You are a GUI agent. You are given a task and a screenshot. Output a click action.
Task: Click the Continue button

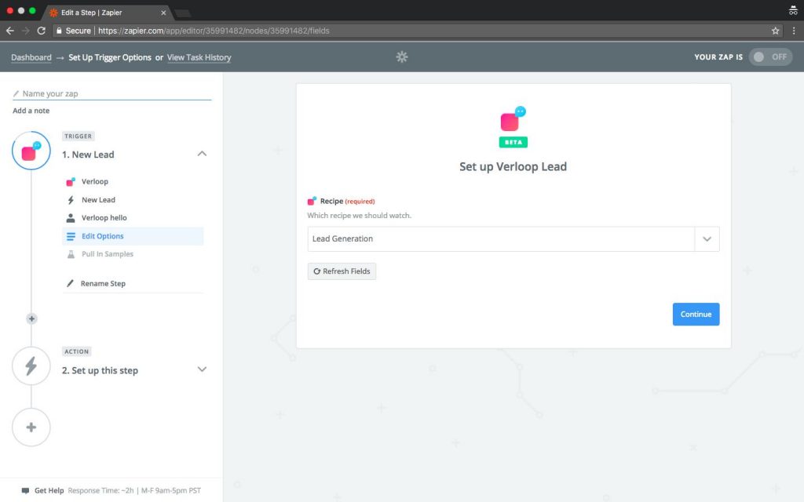coord(696,314)
